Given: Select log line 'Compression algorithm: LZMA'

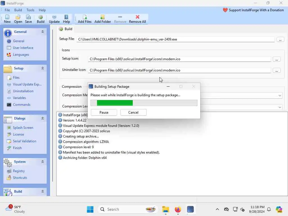Looking at the screenshot, I should (x=86, y=142).
